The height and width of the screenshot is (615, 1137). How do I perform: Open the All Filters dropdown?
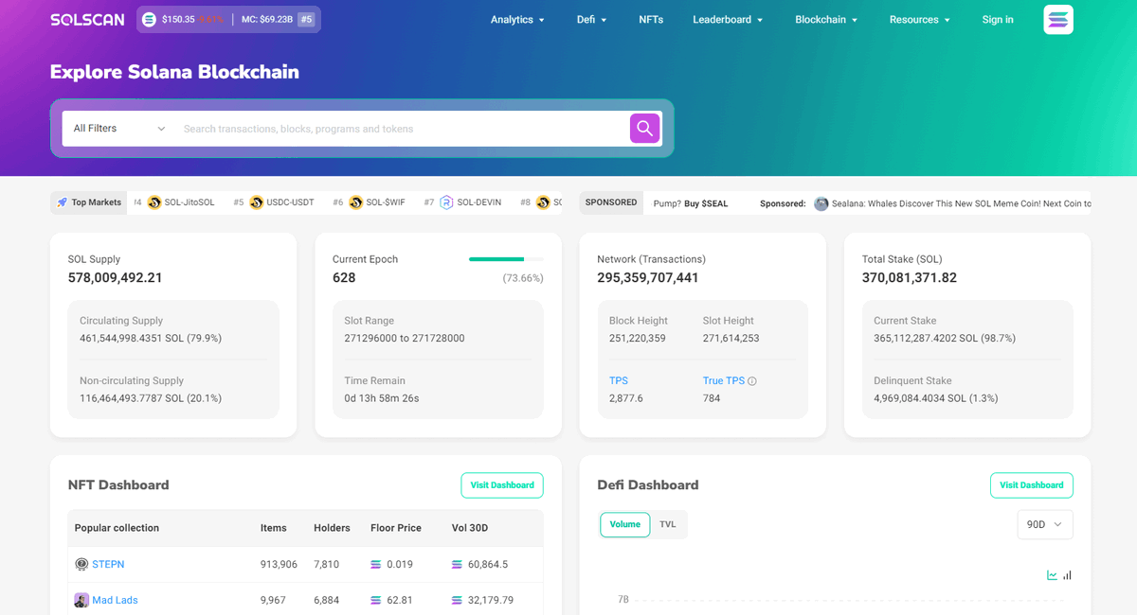point(118,129)
